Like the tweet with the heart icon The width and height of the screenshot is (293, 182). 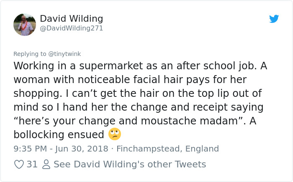pyautogui.click(x=19, y=164)
